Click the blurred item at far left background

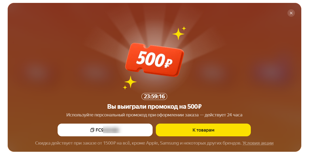[36, 72]
